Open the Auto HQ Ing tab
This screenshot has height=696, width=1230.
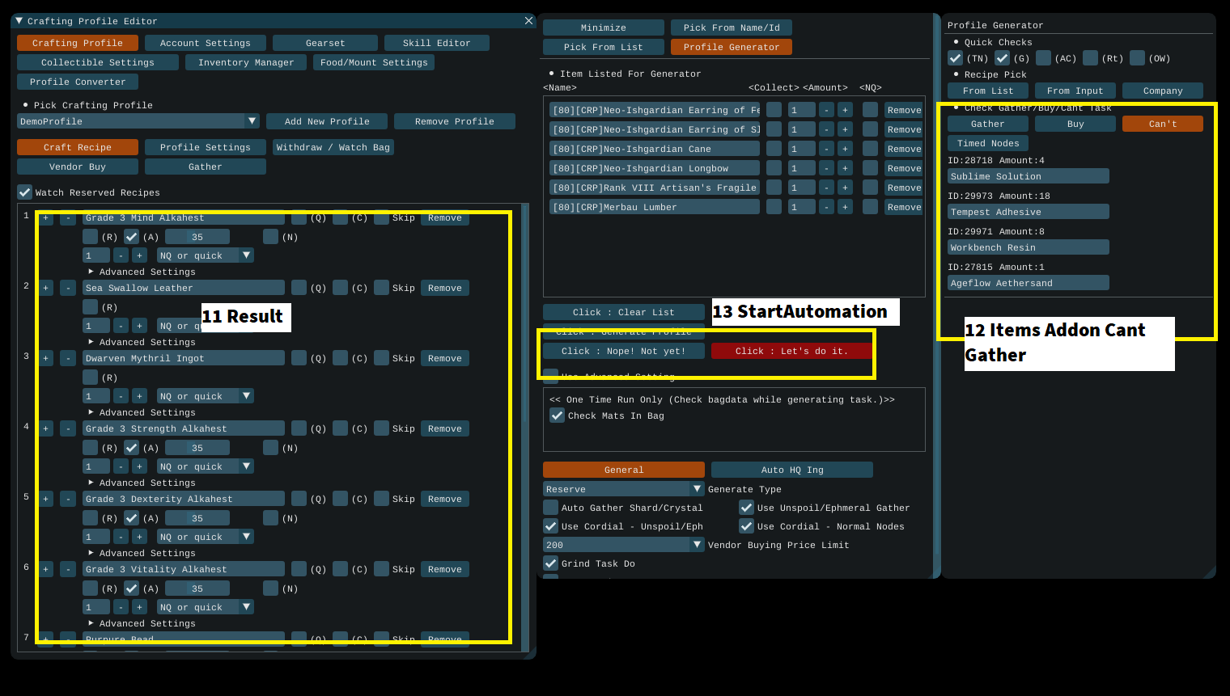tap(791, 470)
